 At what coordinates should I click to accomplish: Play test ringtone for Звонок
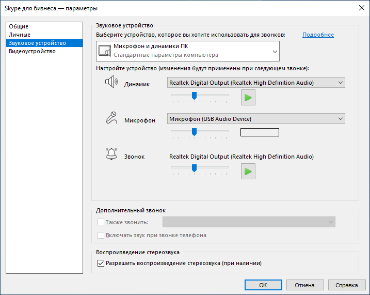point(248,171)
